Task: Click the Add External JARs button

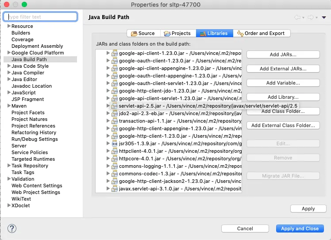Action: 283,69
